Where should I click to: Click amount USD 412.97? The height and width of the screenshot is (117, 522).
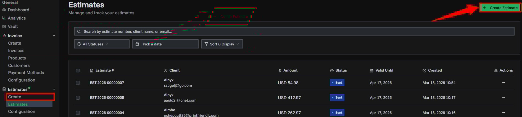[289, 97]
